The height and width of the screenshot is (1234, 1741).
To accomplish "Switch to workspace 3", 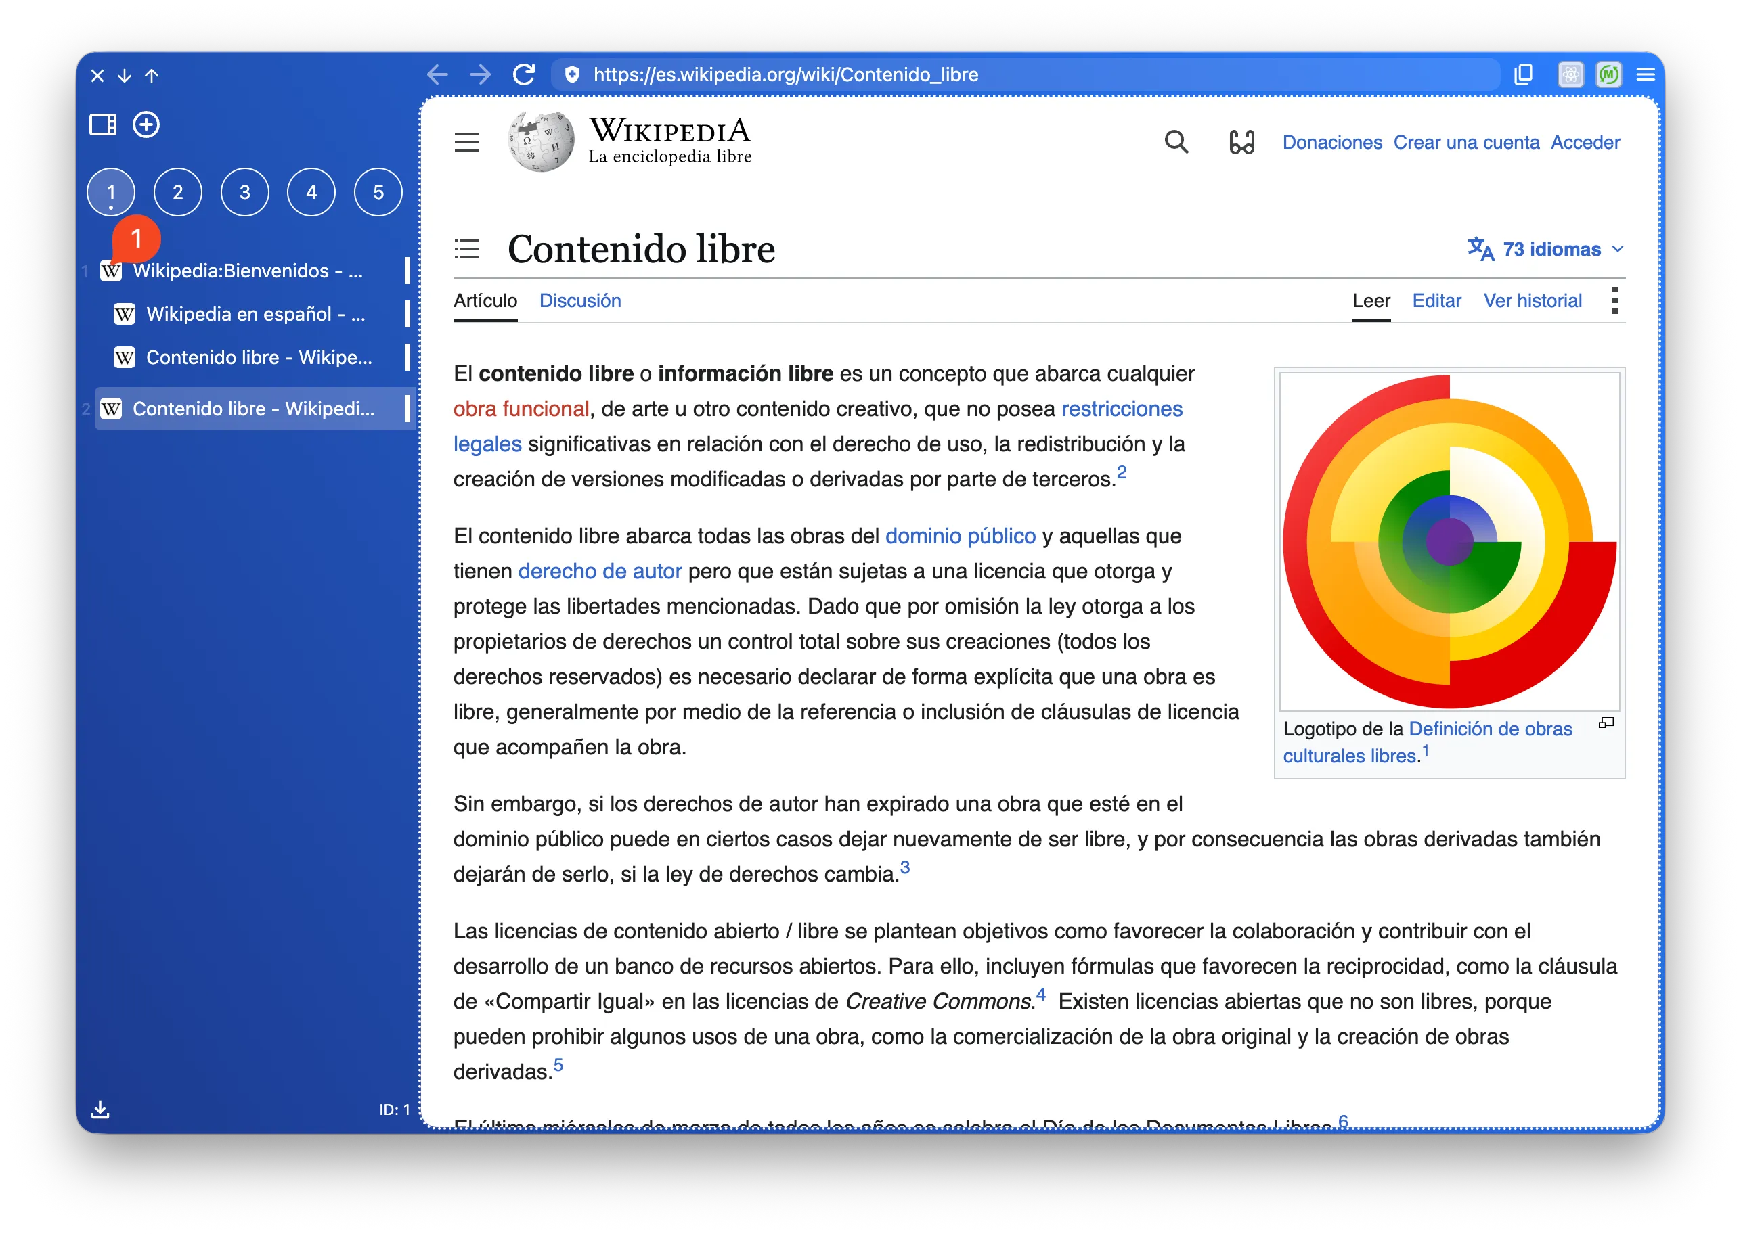I will coord(245,192).
